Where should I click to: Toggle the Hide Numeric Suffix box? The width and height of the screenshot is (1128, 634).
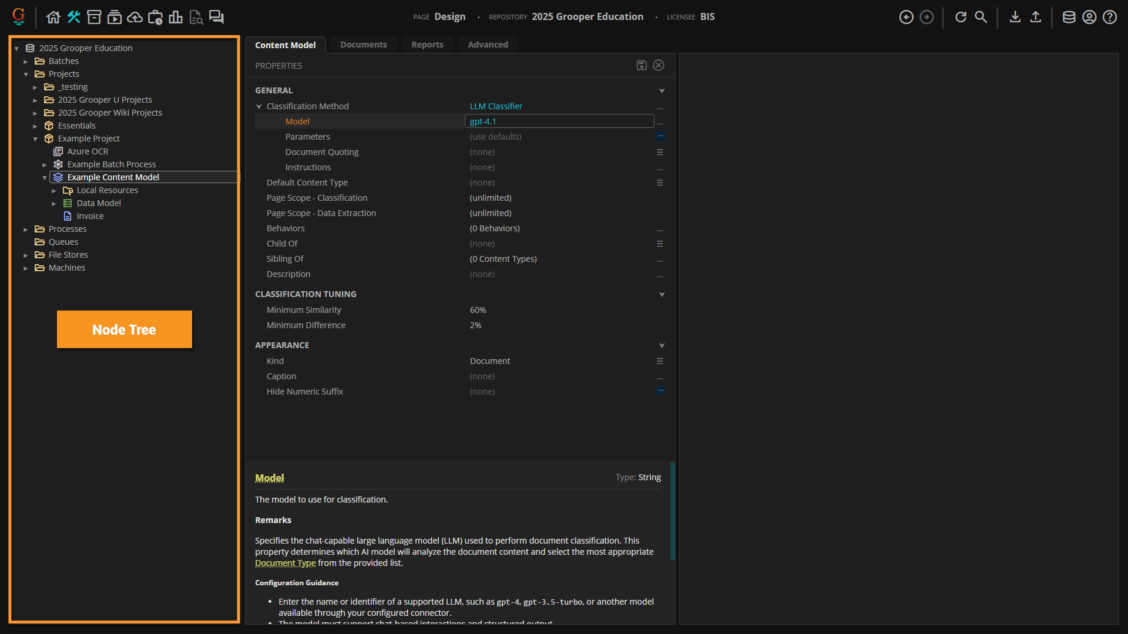pyautogui.click(x=660, y=391)
